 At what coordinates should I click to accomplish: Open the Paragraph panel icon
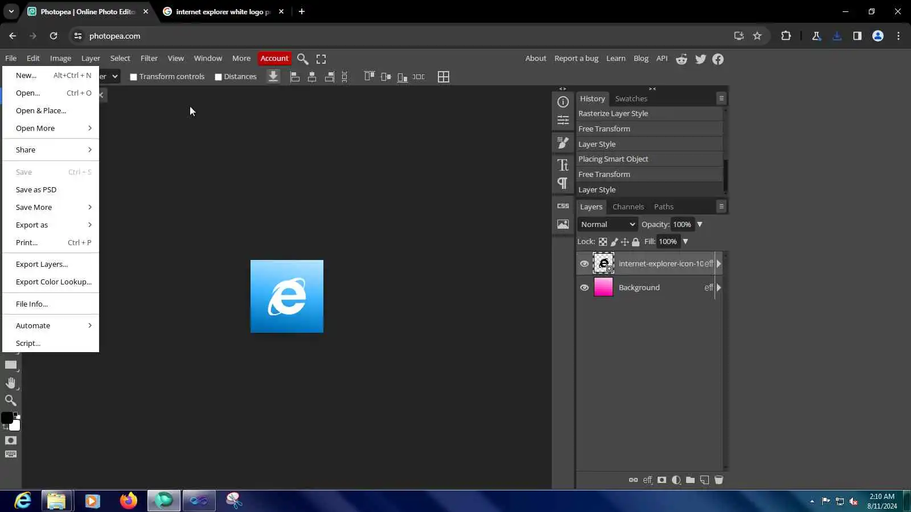563,183
